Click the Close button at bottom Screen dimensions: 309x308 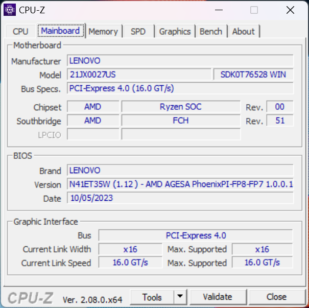(277, 297)
